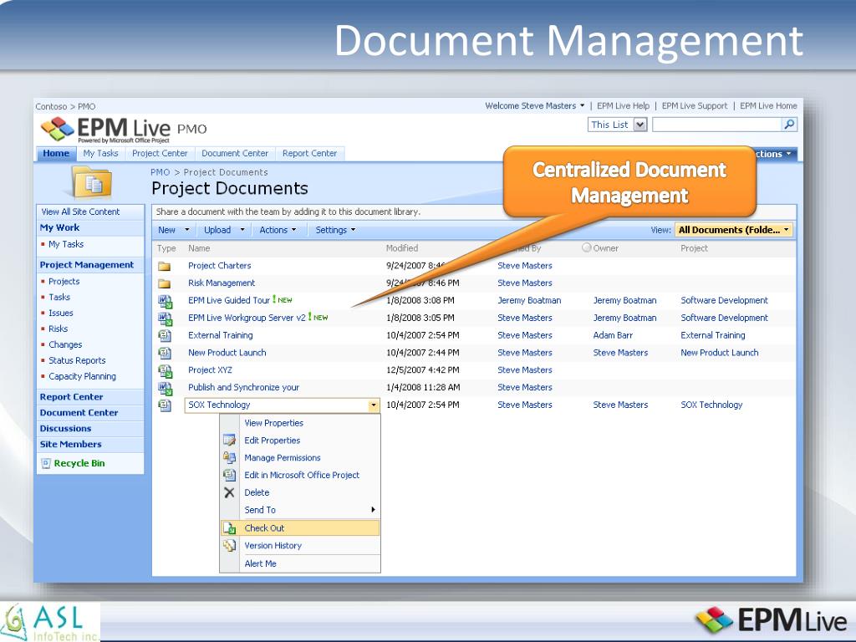Click the Edit in Microsoft Office Project icon
This screenshot has width=856, height=642.
(x=229, y=475)
